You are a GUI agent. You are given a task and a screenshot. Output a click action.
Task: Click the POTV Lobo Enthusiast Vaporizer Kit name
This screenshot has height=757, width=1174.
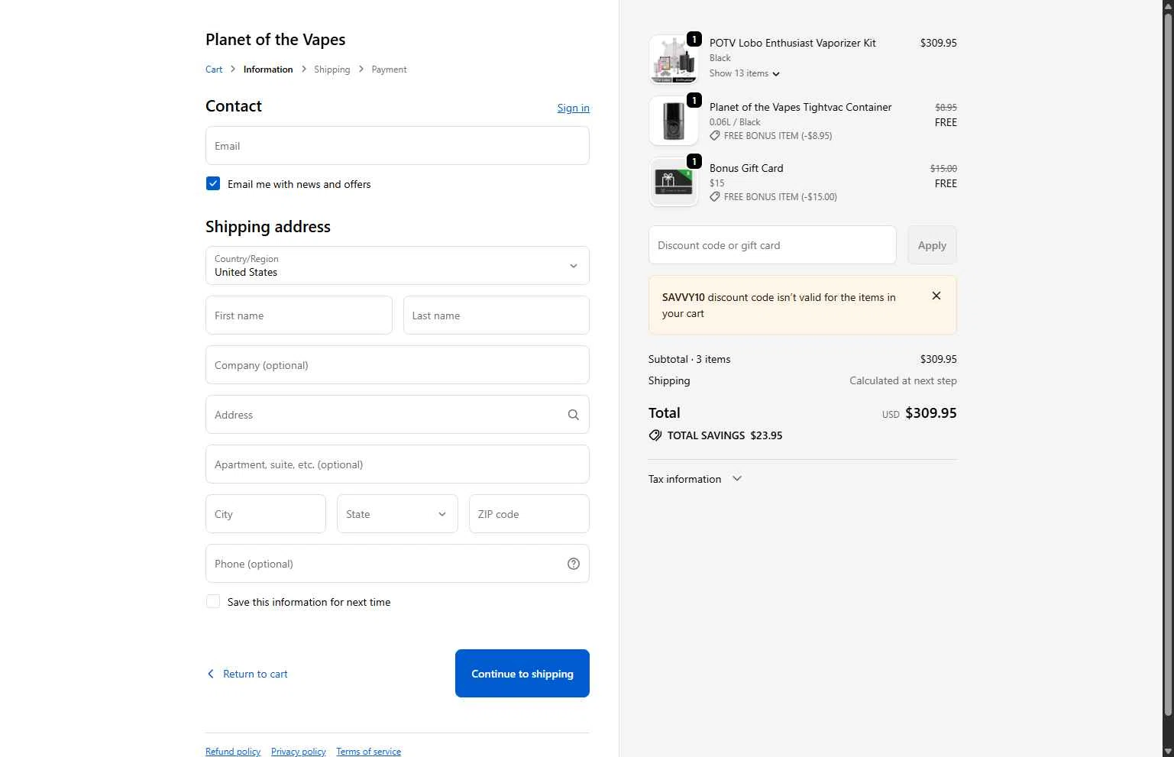(x=793, y=43)
